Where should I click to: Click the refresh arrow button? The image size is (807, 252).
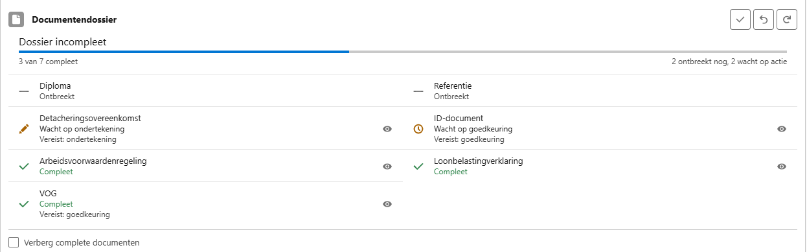[786, 19]
